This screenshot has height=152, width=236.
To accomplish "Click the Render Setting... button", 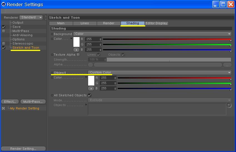I will (x=23, y=149).
